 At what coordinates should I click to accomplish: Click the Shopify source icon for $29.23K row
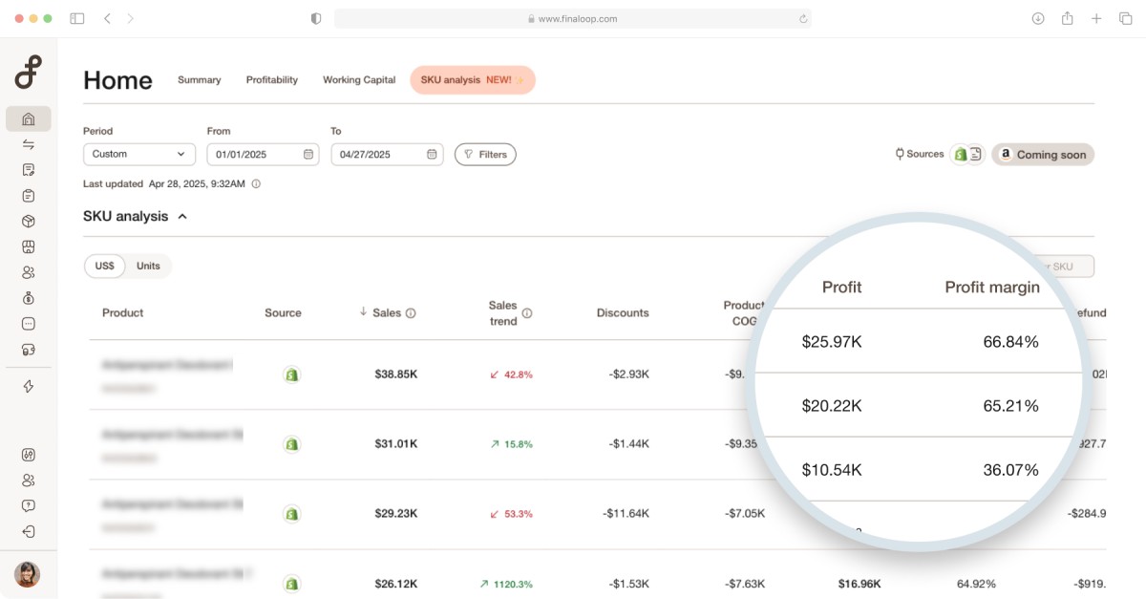pyautogui.click(x=292, y=514)
